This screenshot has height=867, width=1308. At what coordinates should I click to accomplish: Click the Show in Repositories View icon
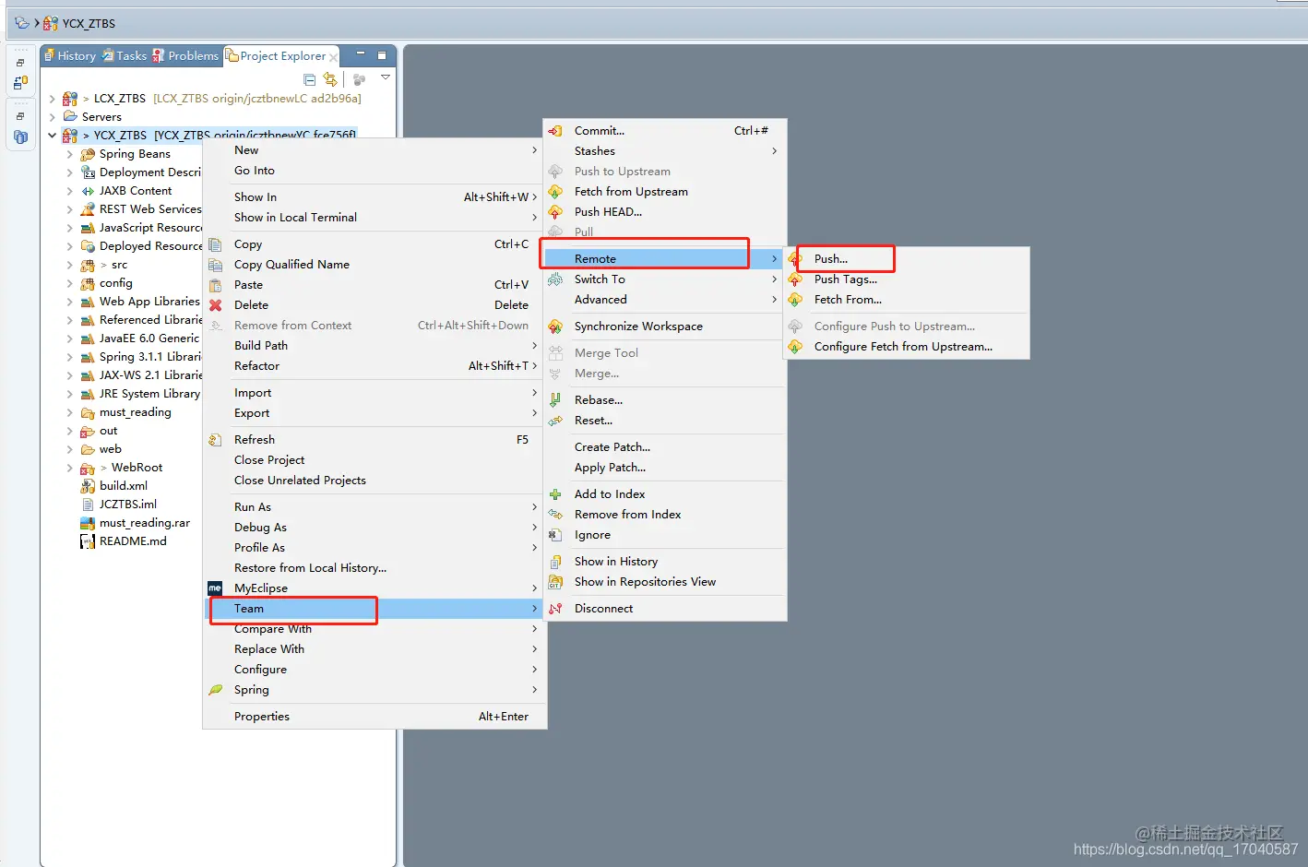(x=555, y=582)
